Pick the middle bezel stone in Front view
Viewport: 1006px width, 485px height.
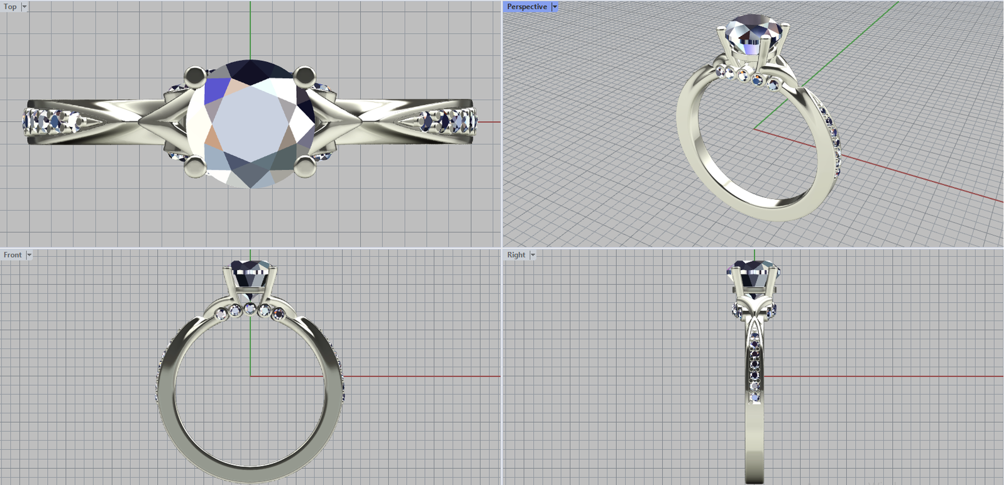pyautogui.click(x=250, y=308)
